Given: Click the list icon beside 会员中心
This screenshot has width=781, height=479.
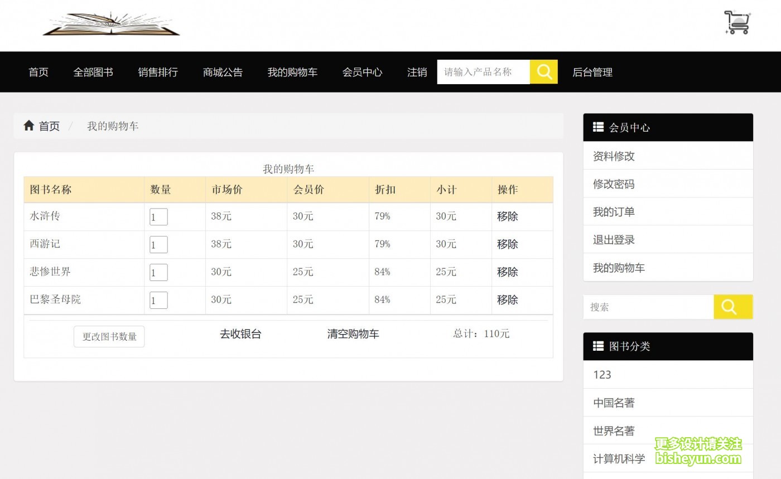Looking at the screenshot, I should (x=597, y=127).
